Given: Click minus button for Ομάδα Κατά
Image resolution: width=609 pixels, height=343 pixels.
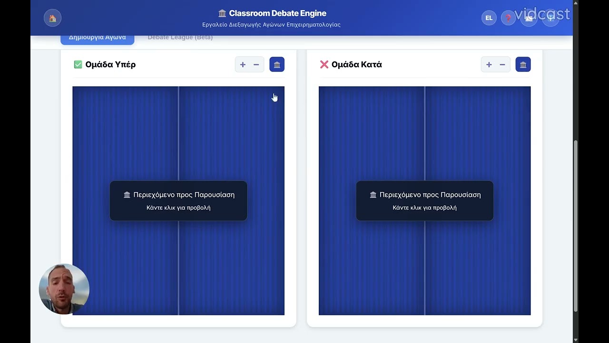Looking at the screenshot, I should click(502, 64).
